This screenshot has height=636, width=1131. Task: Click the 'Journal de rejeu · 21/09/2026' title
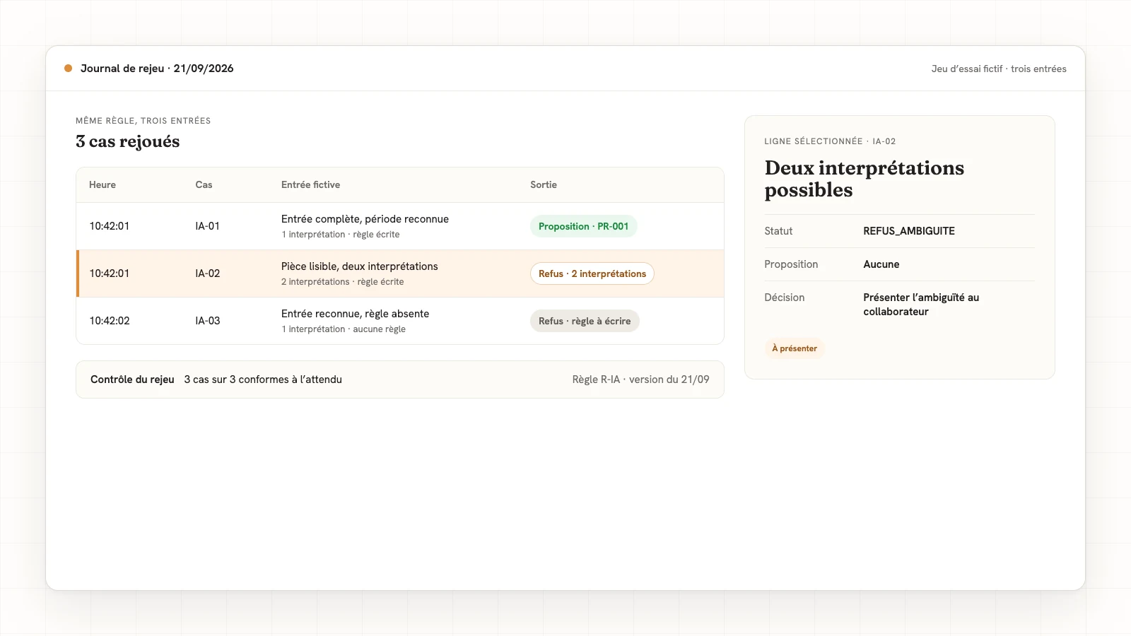pyautogui.click(x=157, y=69)
